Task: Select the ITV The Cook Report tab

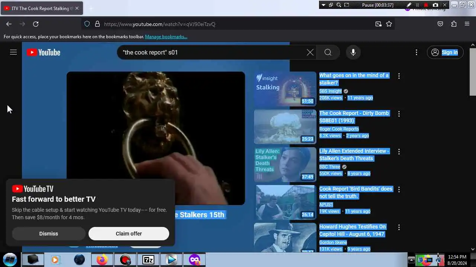Action: tap(42, 8)
